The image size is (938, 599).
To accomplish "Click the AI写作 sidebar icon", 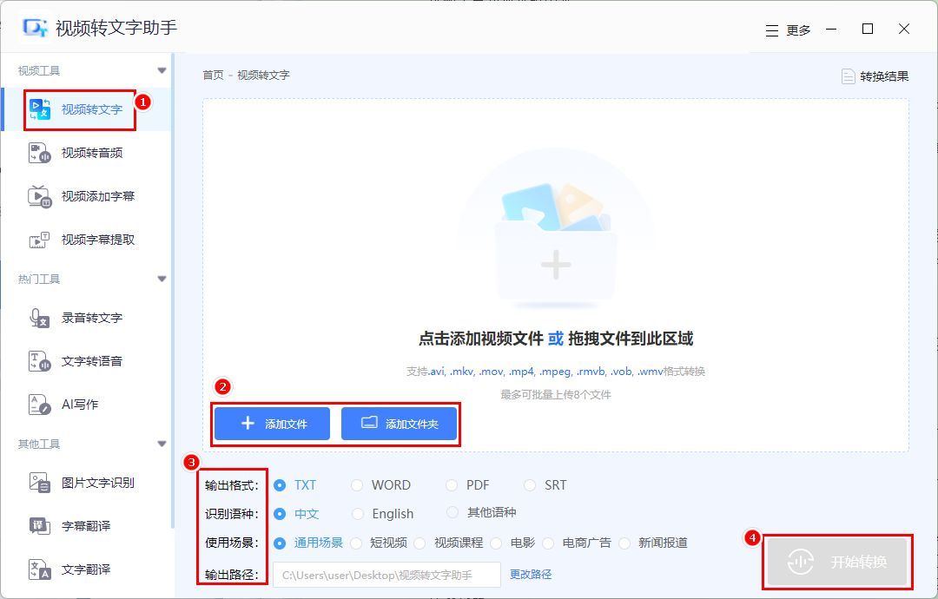I will (x=39, y=405).
